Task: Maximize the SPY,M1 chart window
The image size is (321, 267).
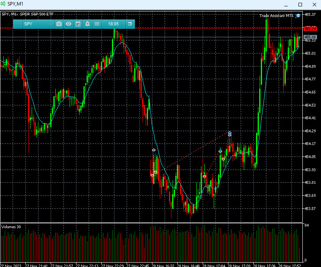Action: click(300, 4)
